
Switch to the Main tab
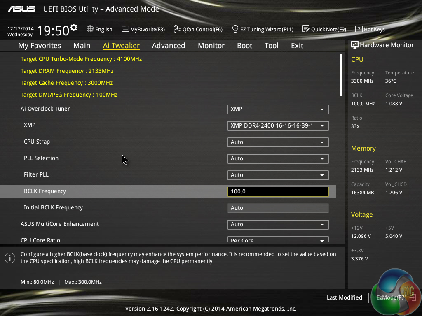[x=82, y=46]
